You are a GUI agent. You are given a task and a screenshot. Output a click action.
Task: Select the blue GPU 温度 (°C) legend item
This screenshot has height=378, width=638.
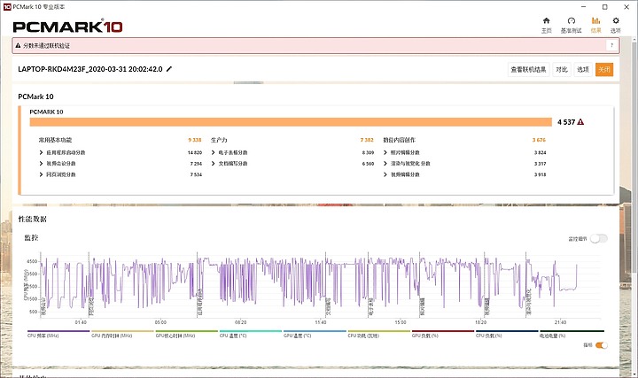click(315, 334)
